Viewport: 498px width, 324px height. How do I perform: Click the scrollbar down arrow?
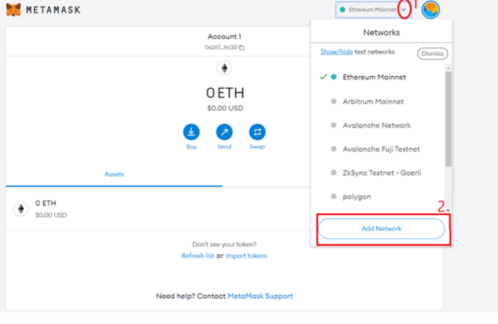448,210
